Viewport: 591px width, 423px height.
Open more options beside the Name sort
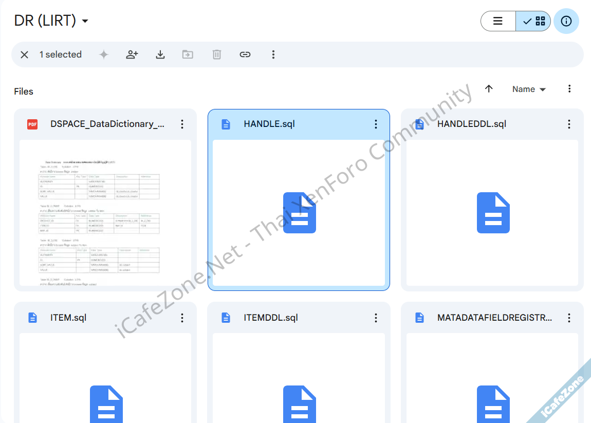569,89
